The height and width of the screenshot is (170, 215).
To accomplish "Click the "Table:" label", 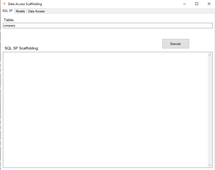I will 9,20.
